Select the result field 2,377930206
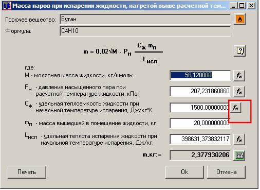The image size is (260, 190). click(x=200, y=155)
